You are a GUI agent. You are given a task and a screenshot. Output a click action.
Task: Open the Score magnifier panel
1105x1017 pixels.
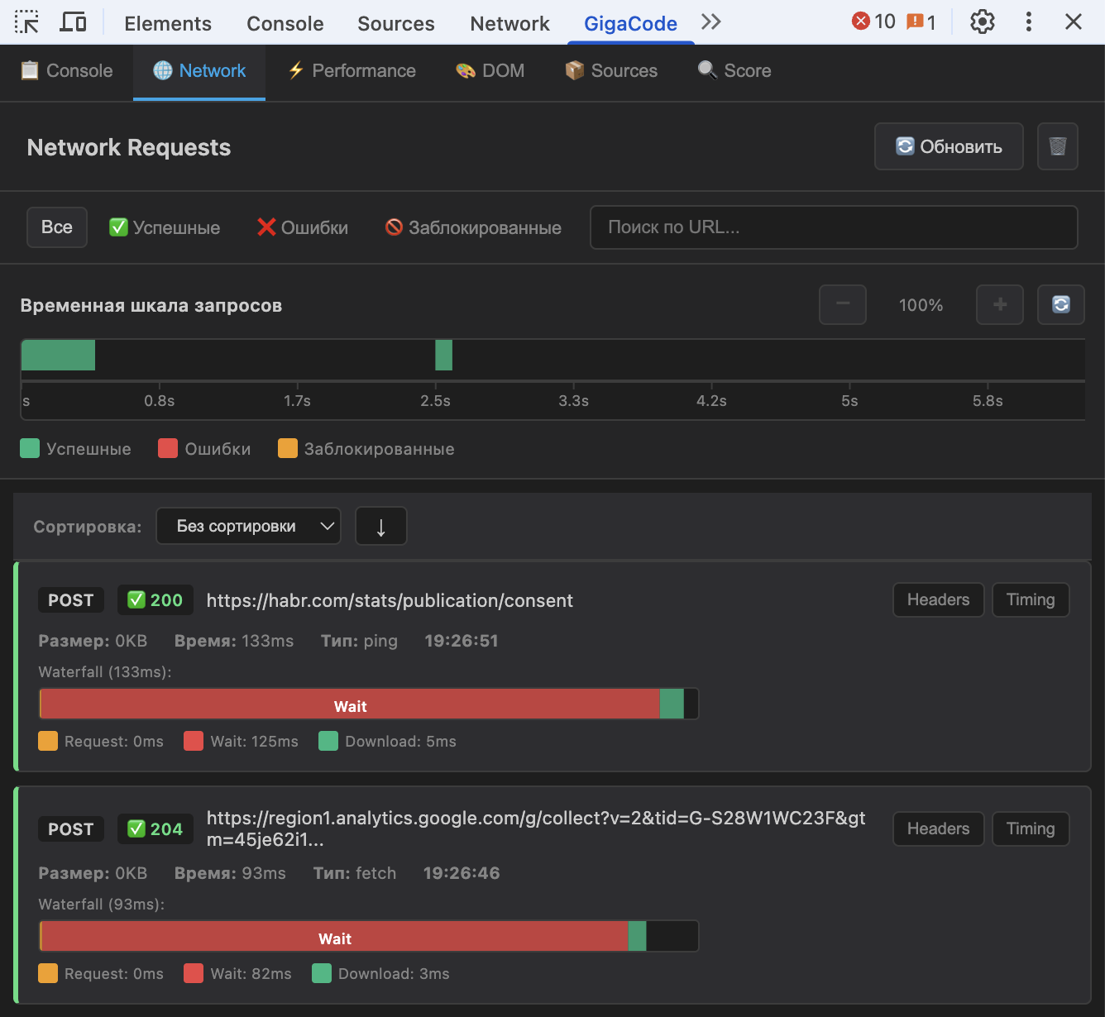(x=733, y=71)
